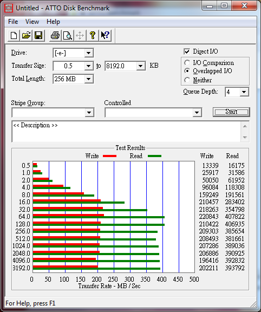The height and width of the screenshot is (312, 261).
Task: Click the red Write legend swatch
Action: 109,156
